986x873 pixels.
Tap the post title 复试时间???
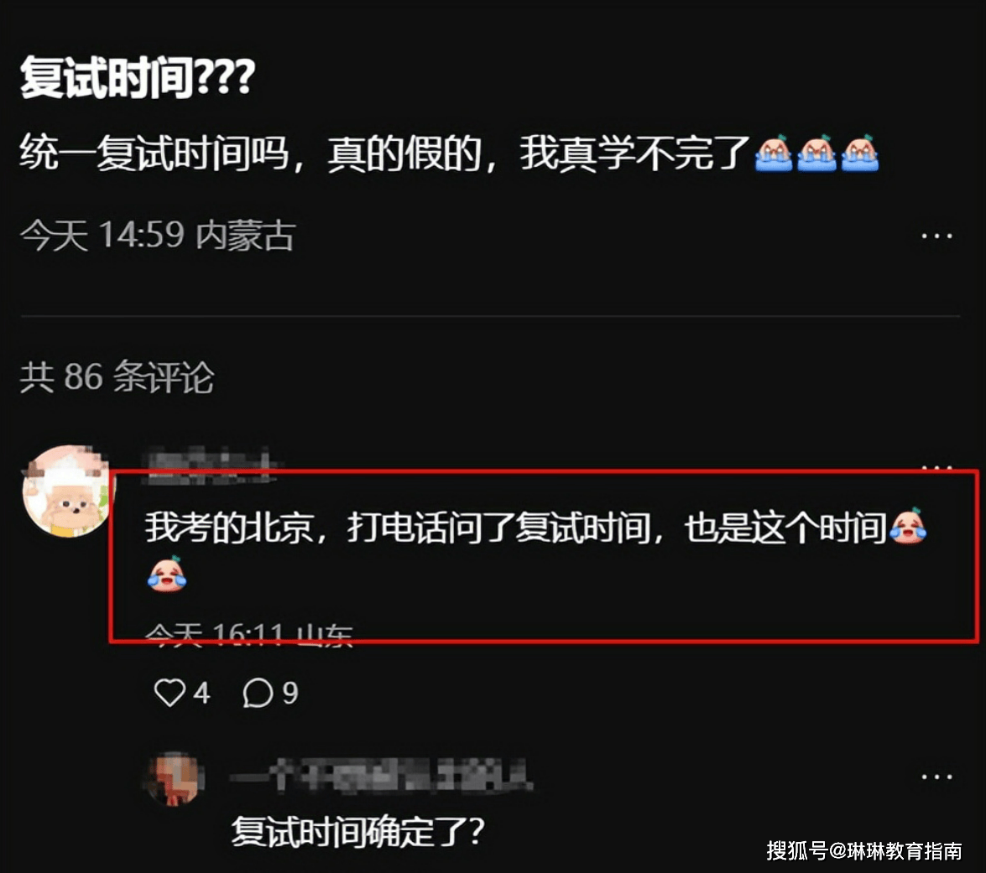pos(137,77)
